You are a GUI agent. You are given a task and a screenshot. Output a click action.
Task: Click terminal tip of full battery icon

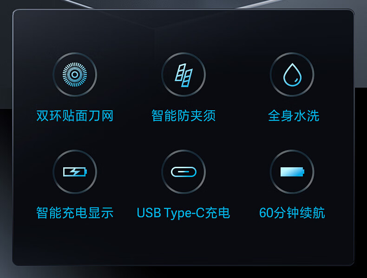coord(303,172)
